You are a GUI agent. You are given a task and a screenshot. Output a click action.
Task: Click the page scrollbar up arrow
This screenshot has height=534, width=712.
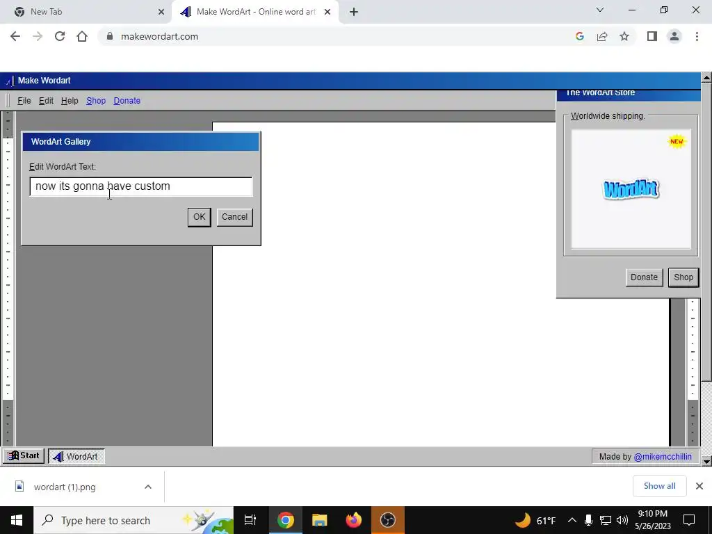tap(706, 78)
